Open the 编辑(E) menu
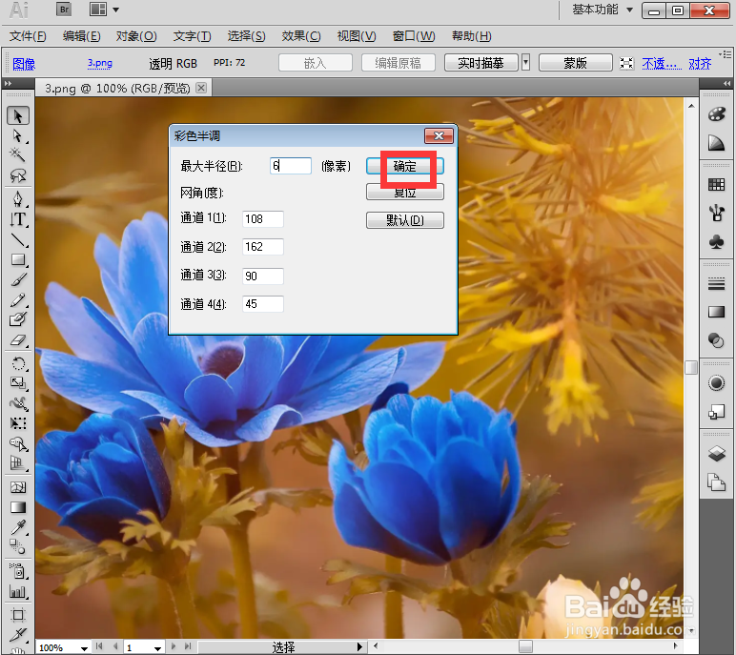 [x=82, y=36]
